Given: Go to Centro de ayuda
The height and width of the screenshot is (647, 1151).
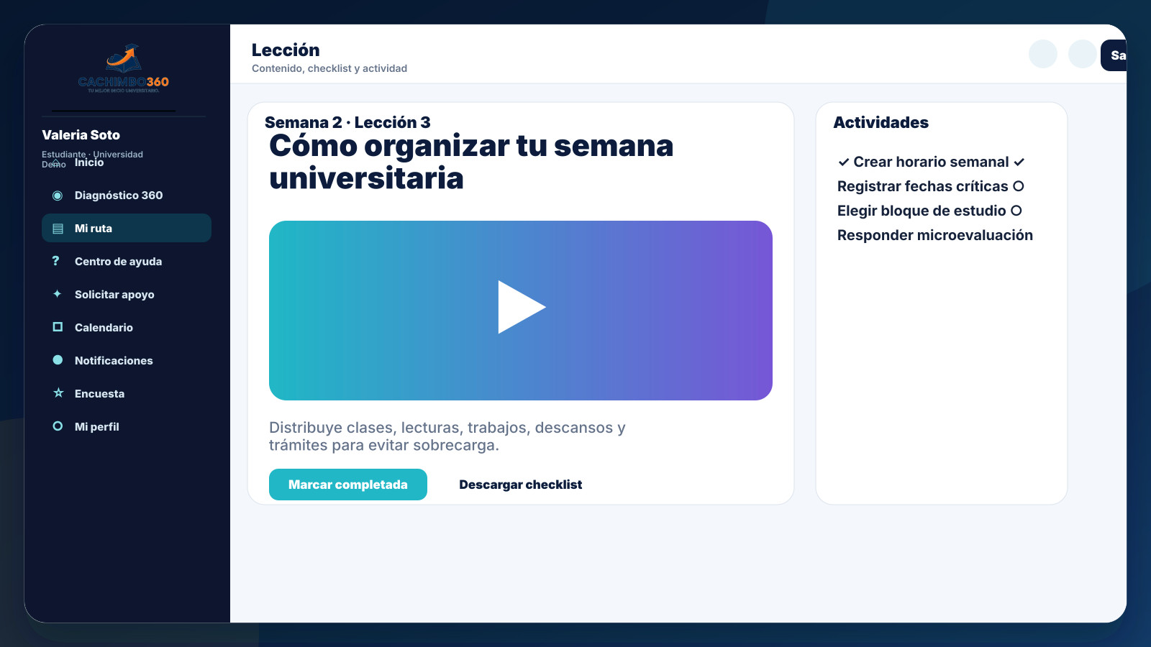Looking at the screenshot, I should 127,262.
